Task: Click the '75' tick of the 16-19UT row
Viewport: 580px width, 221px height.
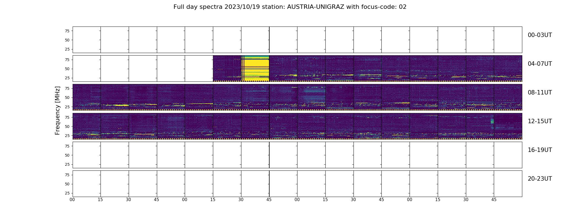Action: [67, 146]
